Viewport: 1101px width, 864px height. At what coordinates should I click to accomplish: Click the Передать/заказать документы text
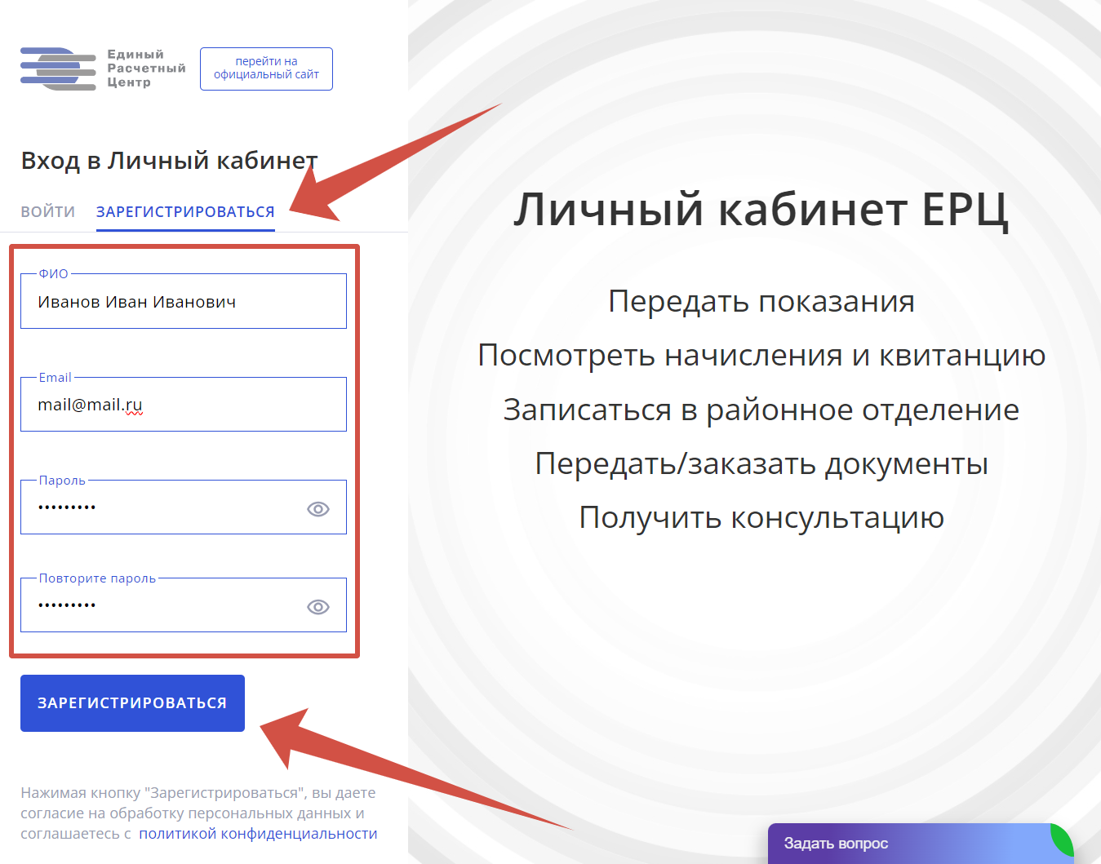tap(761, 463)
